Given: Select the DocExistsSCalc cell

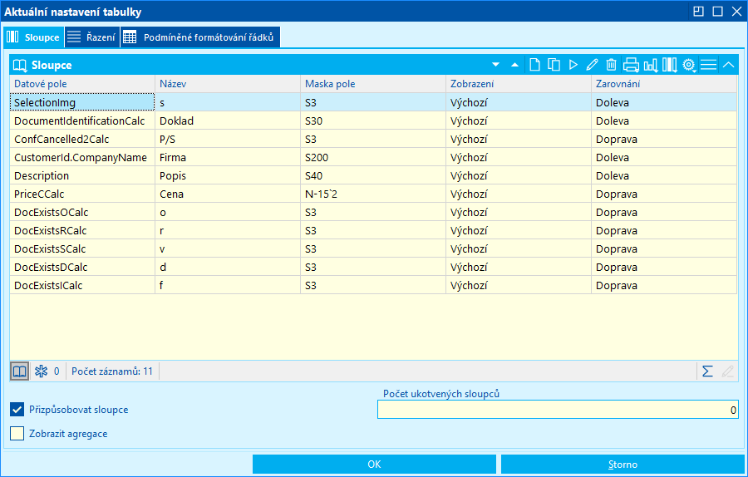Looking at the screenshot, I should (82, 249).
